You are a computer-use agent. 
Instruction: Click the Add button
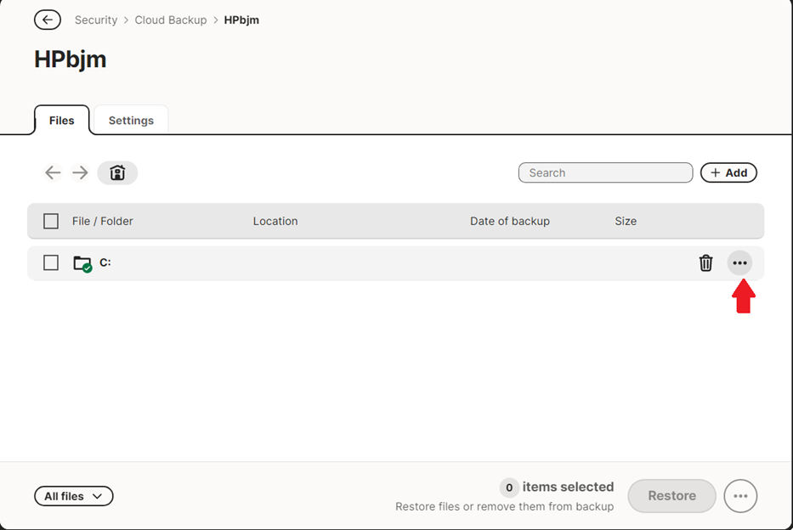(x=728, y=172)
